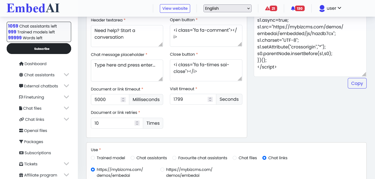The width and height of the screenshot is (375, 179).
Task: Click the Visit timeout 1799 field
Action: click(193, 99)
